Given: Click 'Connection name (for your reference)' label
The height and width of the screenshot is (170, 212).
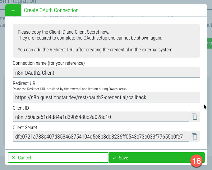Looking at the screenshot, I should (x=49, y=63).
